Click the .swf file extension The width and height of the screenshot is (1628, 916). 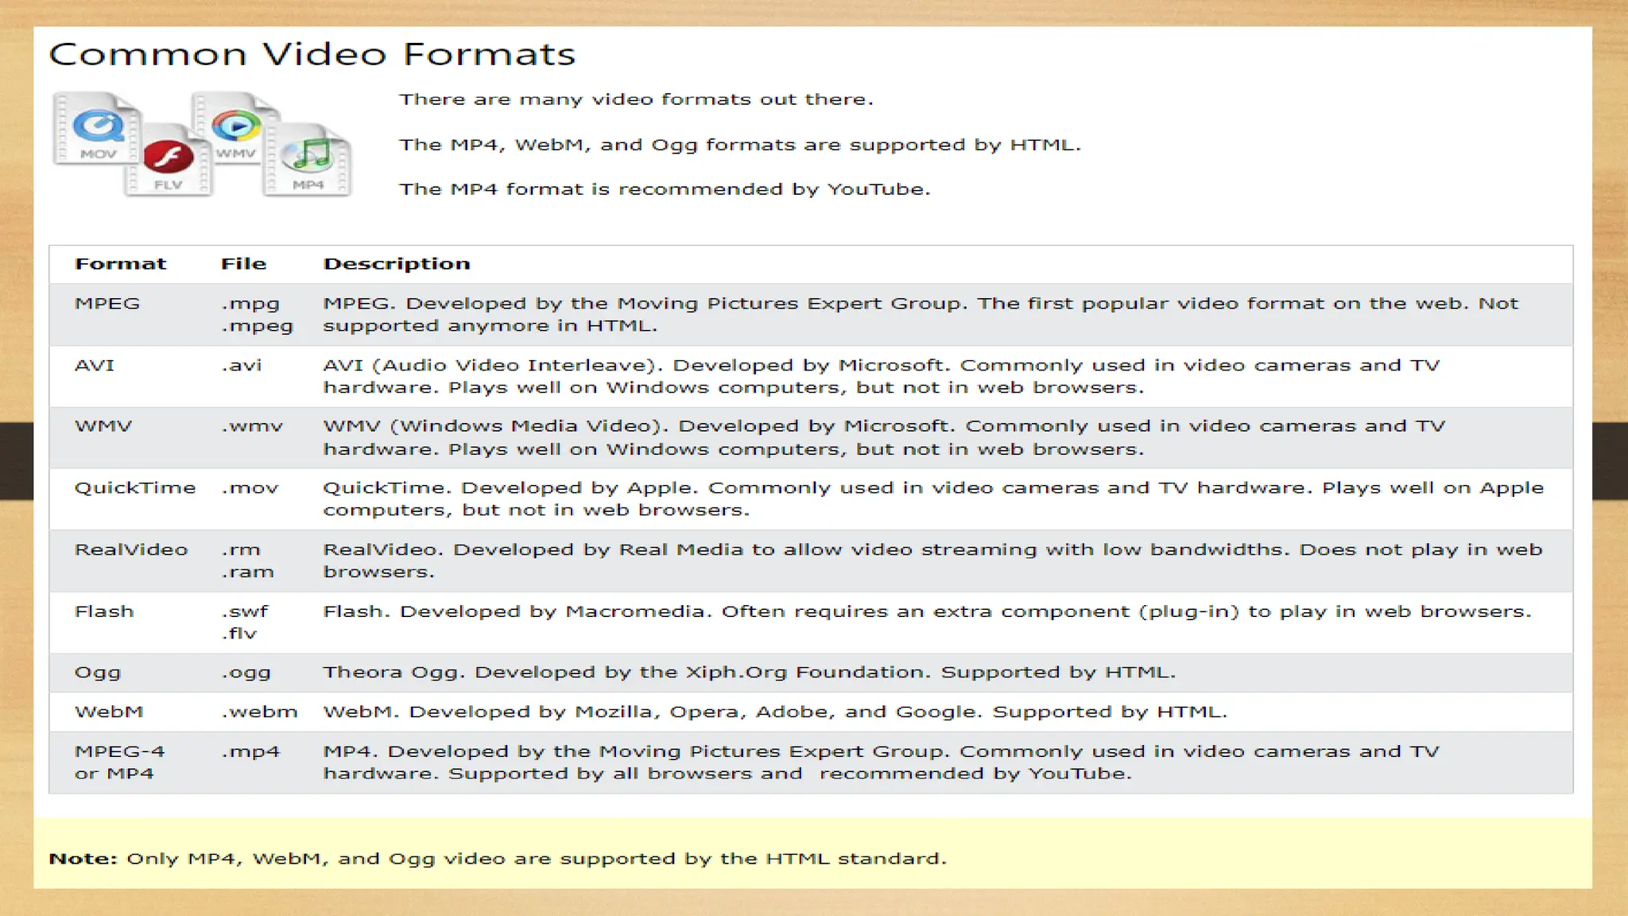click(x=245, y=611)
